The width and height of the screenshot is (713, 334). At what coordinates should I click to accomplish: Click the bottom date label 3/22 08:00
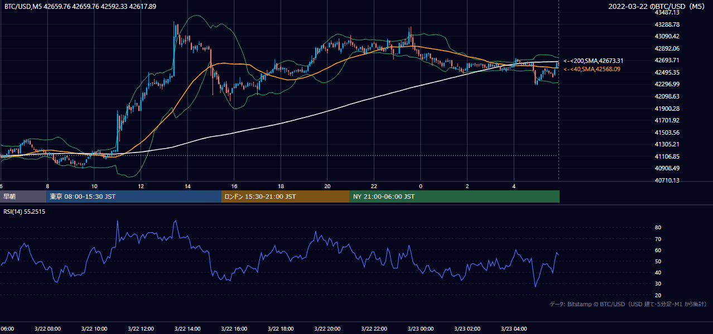pos(48,329)
